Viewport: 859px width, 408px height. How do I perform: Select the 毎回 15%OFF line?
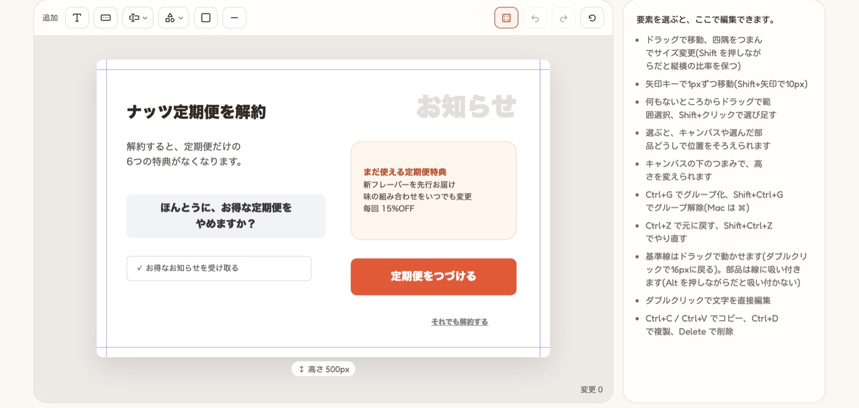[x=389, y=209]
